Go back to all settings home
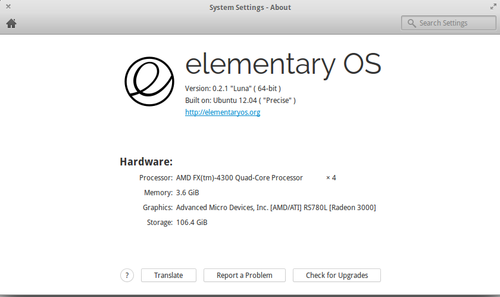Image resolution: width=500 pixels, height=297 pixels. tap(11, 23)
